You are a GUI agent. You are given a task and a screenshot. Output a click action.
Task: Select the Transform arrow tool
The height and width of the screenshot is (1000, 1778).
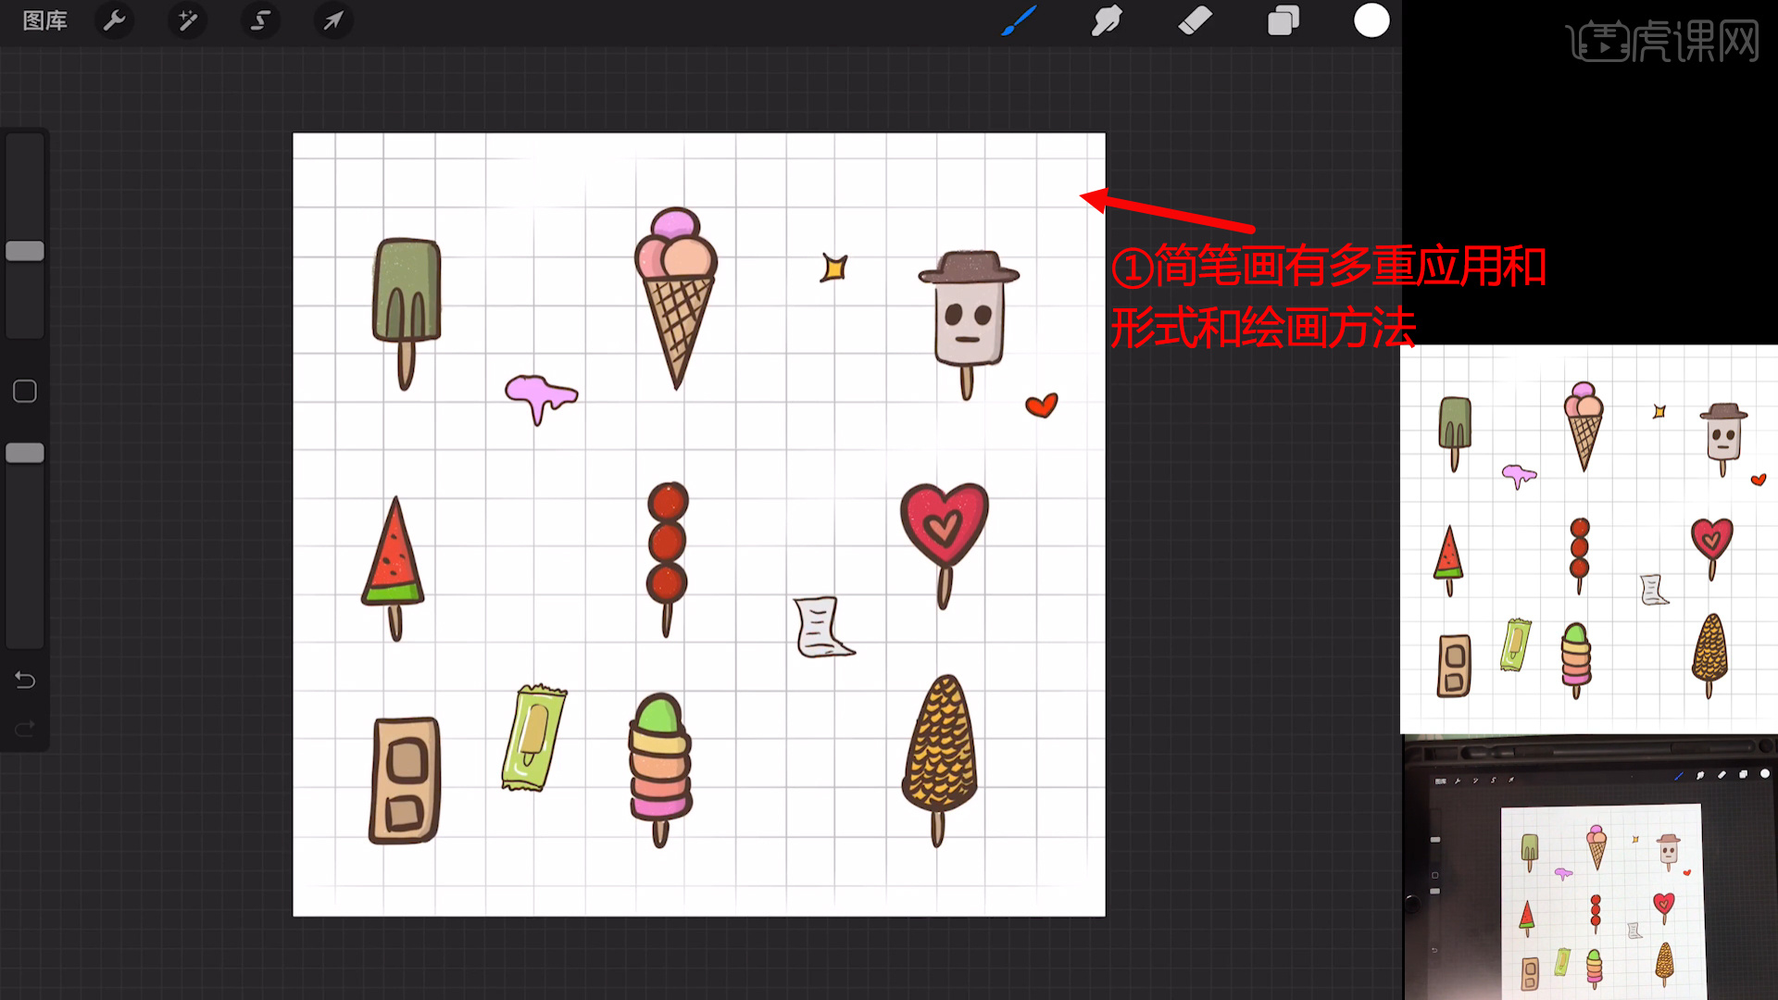[332, 20]
